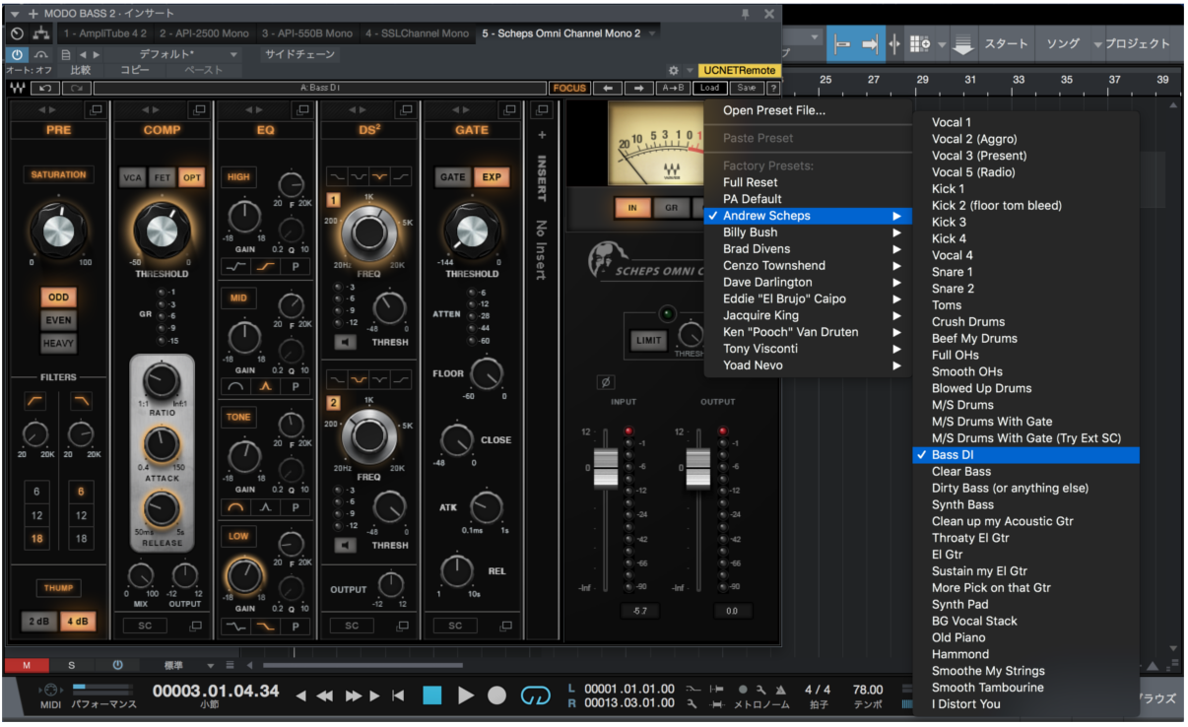Expand the GATE module window icon
Screen dimensions: 1188x727
point(508,109)
